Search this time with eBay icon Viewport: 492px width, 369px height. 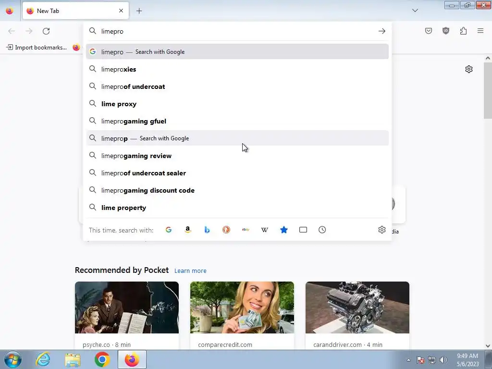(246, 230)
